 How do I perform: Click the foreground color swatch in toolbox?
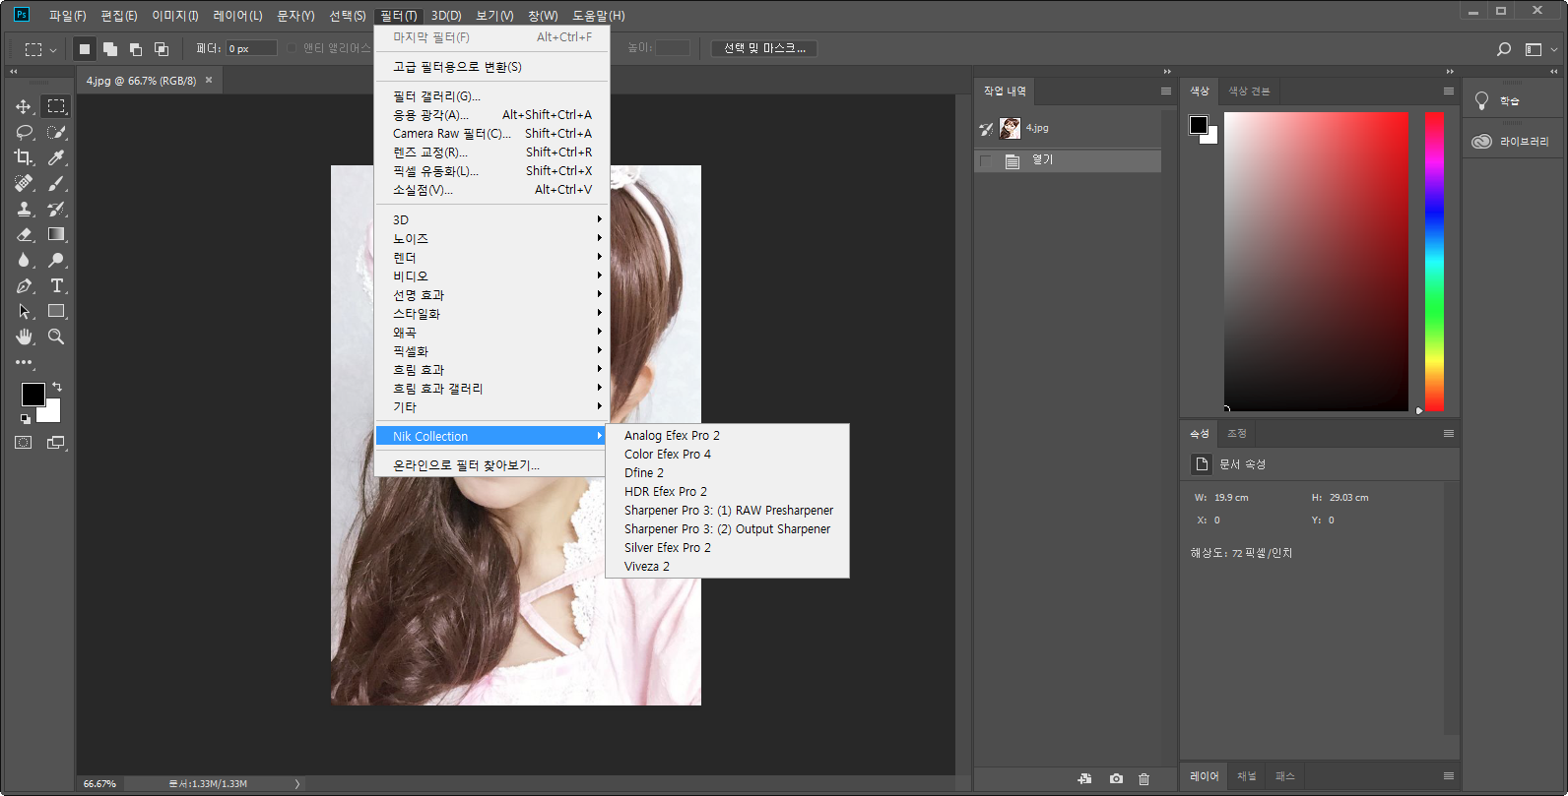click(x=32, y=393)
